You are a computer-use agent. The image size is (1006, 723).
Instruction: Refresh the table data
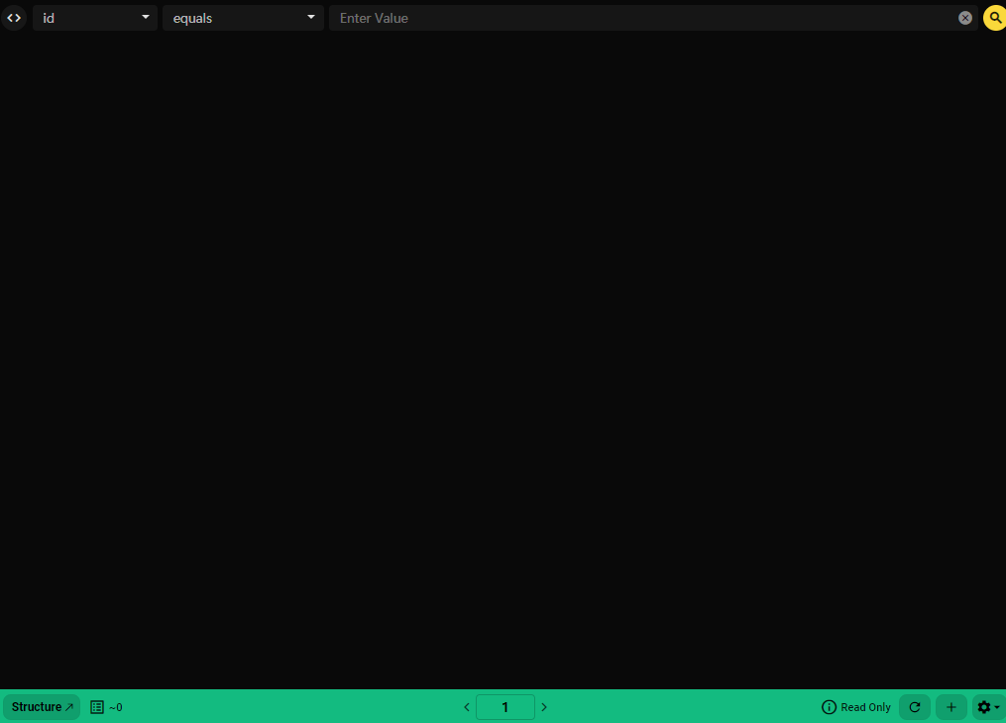click(x=915, y=706)
